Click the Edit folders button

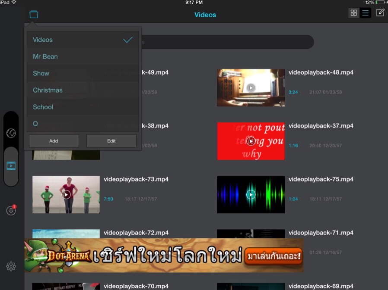click(111, 141)
